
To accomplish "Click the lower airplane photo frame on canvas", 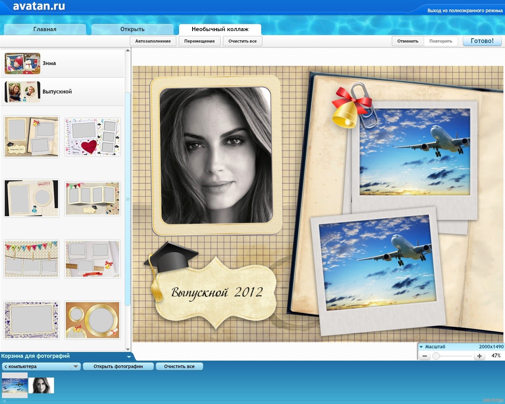I will [378, 263].
